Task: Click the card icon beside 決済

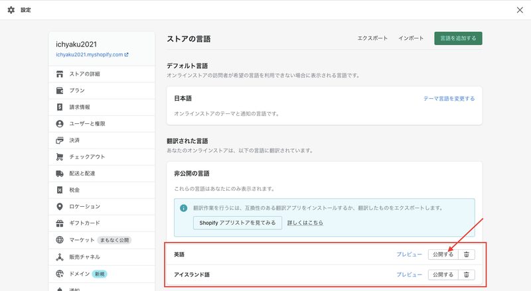Action: pos(60,140)
